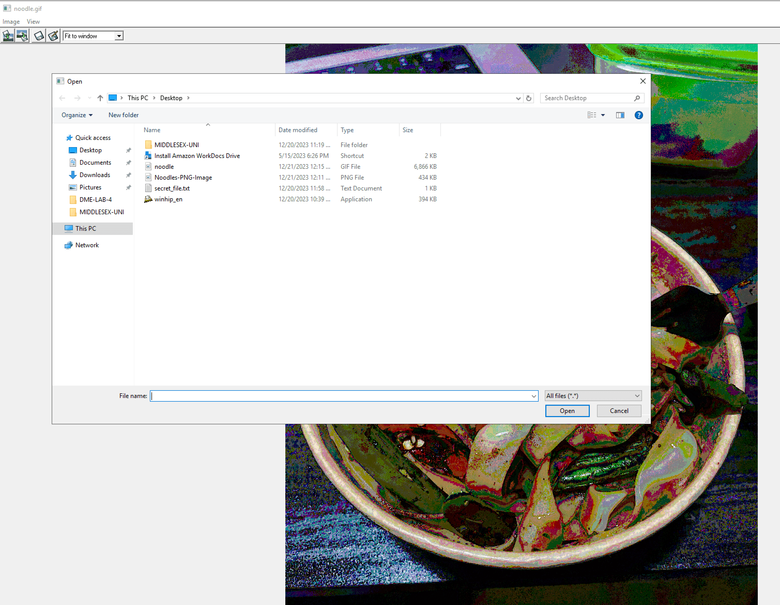
Task: Click the Search Desktop field
Action: 587,98
